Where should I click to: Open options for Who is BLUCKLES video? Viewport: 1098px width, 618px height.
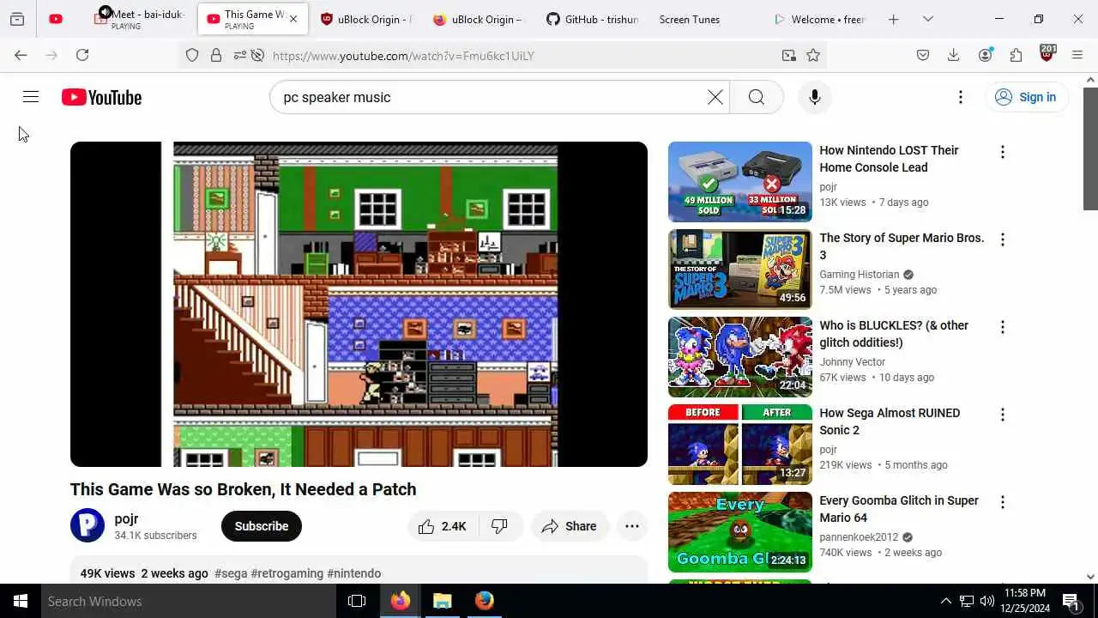[1002, 327]
